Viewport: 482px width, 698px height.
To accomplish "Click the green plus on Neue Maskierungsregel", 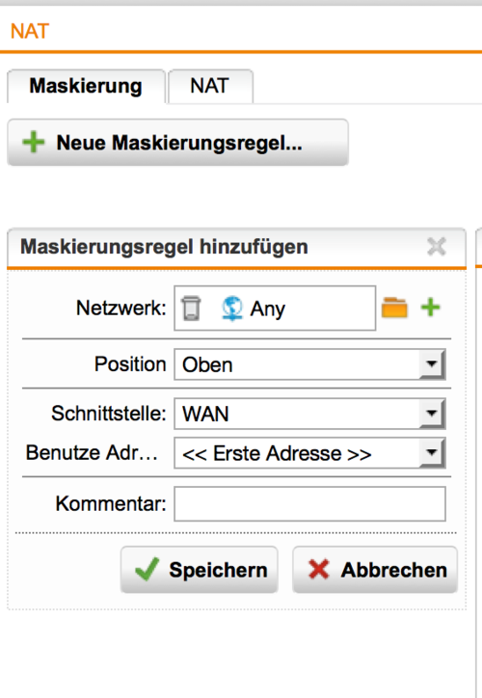I will tap(34, 143).
